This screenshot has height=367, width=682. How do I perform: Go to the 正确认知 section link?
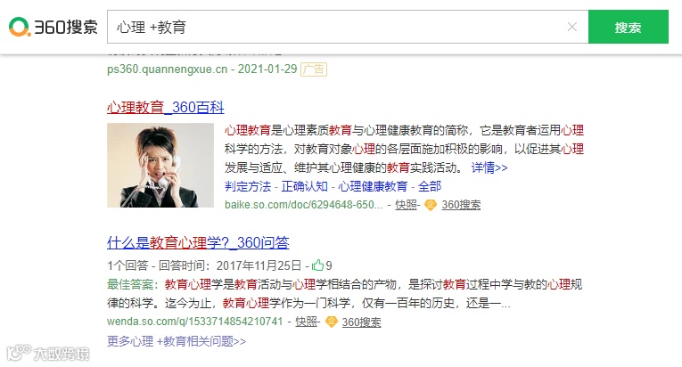pos(305,186)
